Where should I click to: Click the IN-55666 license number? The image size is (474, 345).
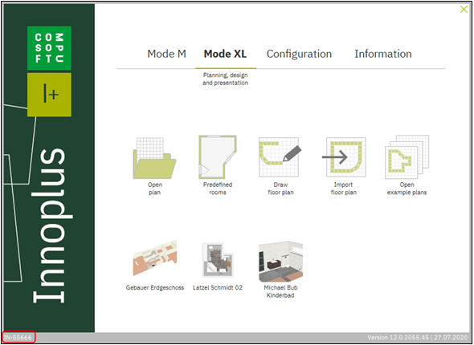[18, 337]
